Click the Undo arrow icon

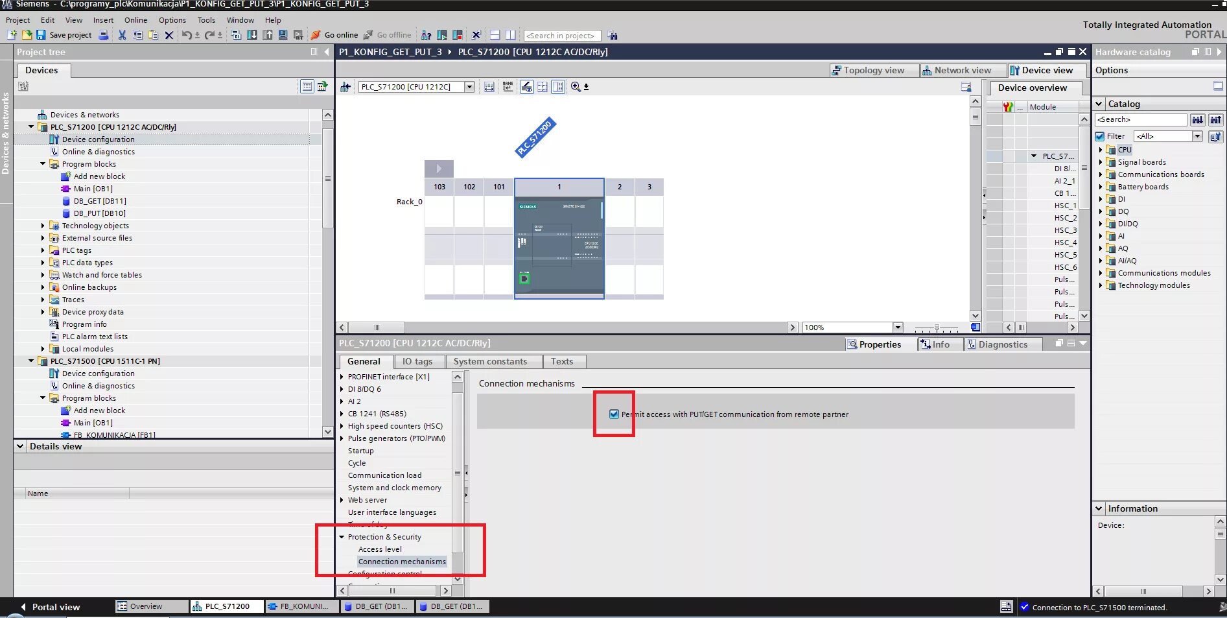click(x=187, y=35)
